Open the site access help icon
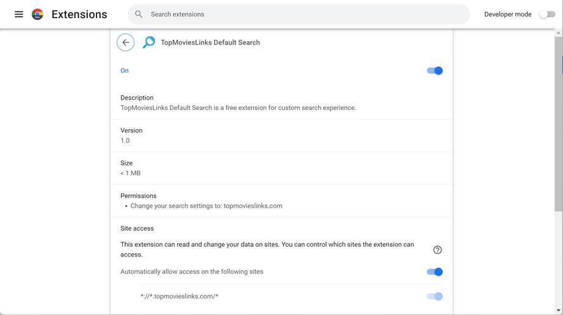 [x=437, y=250]
